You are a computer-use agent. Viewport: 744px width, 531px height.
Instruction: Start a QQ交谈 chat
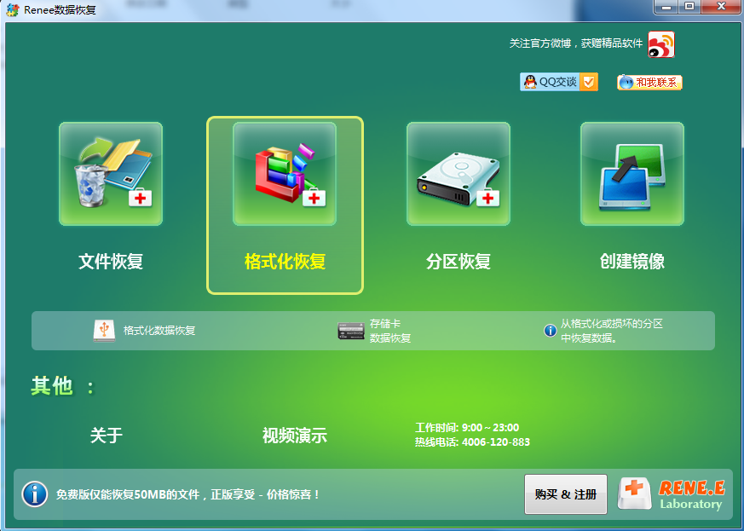coord(559,82)
